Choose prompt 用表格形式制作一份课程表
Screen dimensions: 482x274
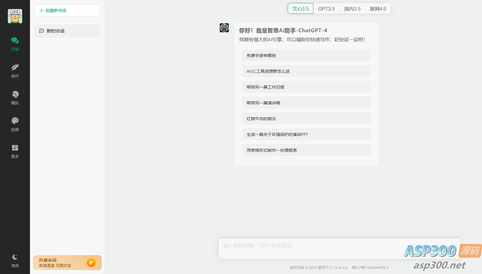coord(306,150)
